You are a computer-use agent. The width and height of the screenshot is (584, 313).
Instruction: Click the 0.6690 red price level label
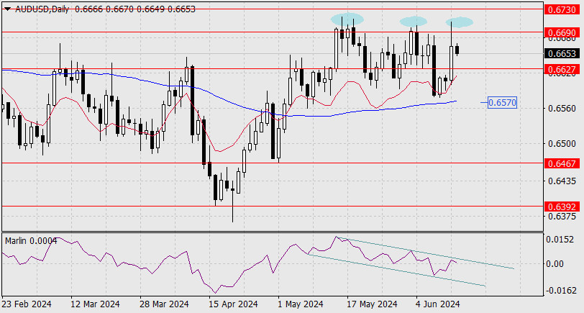pos(562,32)
